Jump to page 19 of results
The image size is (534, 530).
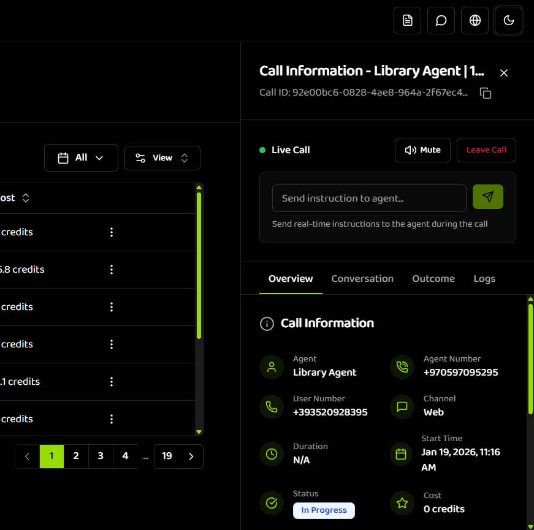pos(167,456)
